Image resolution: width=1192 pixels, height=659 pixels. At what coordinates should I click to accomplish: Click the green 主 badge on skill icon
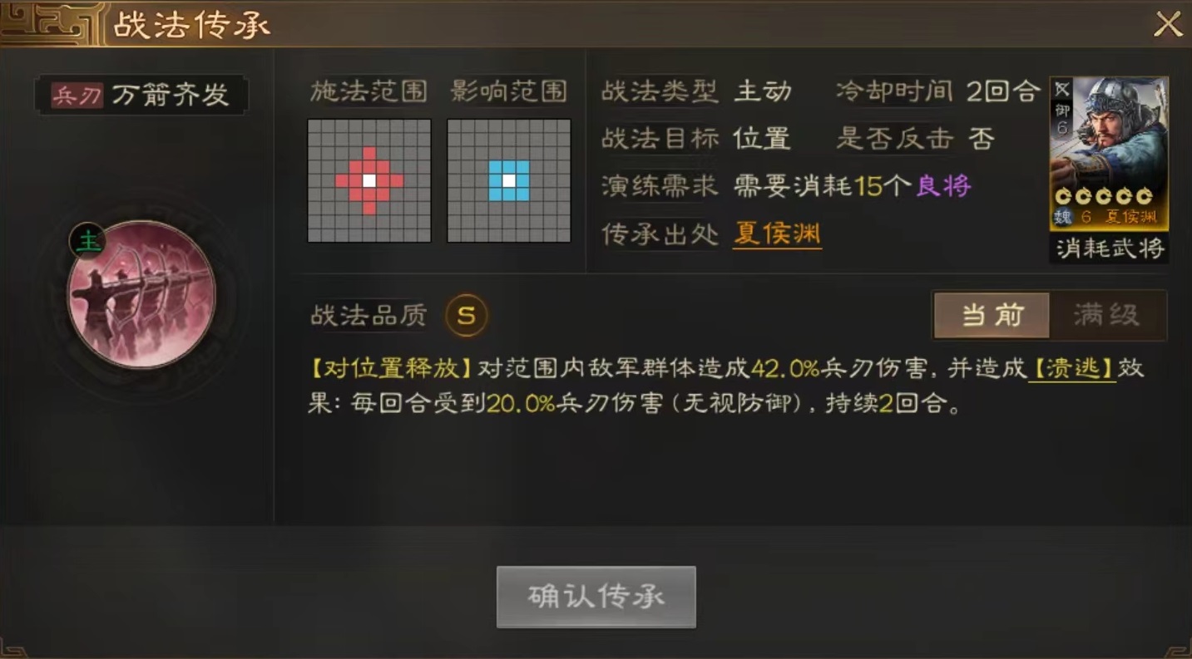87,240
